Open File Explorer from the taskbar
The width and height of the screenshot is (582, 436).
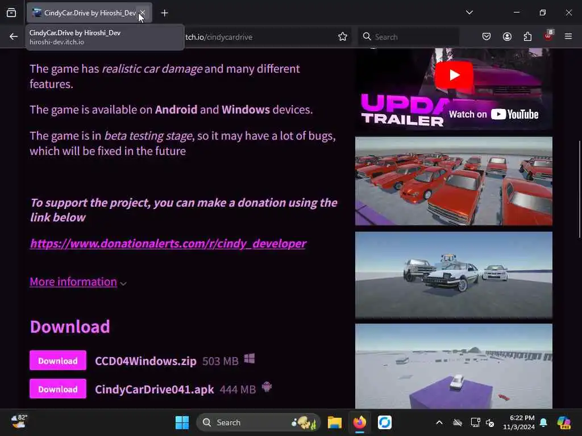[334, 422]
